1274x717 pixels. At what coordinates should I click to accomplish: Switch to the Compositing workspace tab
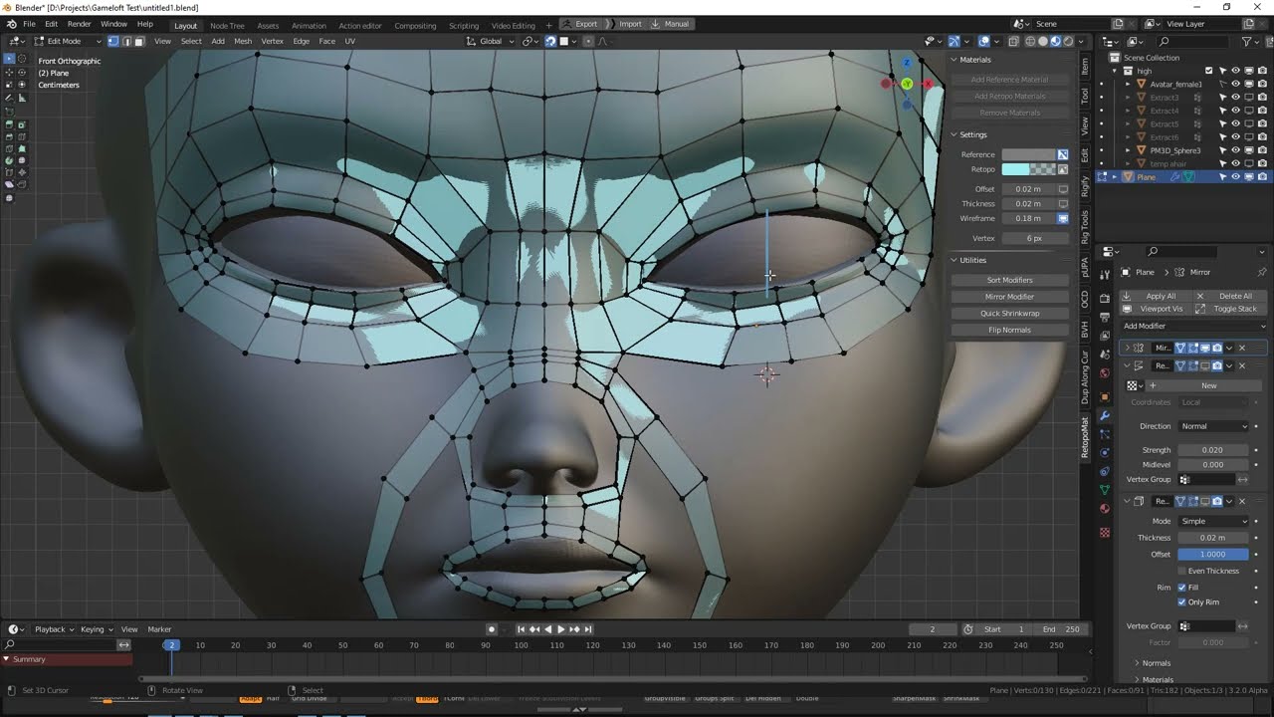click(x=415, y=25)
